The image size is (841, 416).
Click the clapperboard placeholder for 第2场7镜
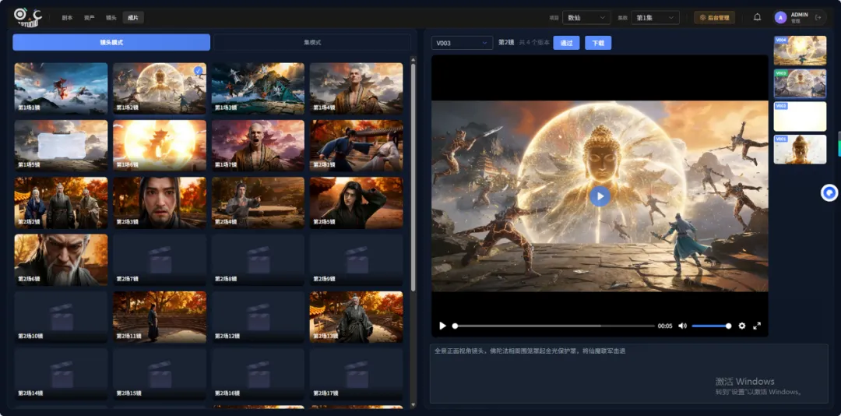[x=160, y=259]
